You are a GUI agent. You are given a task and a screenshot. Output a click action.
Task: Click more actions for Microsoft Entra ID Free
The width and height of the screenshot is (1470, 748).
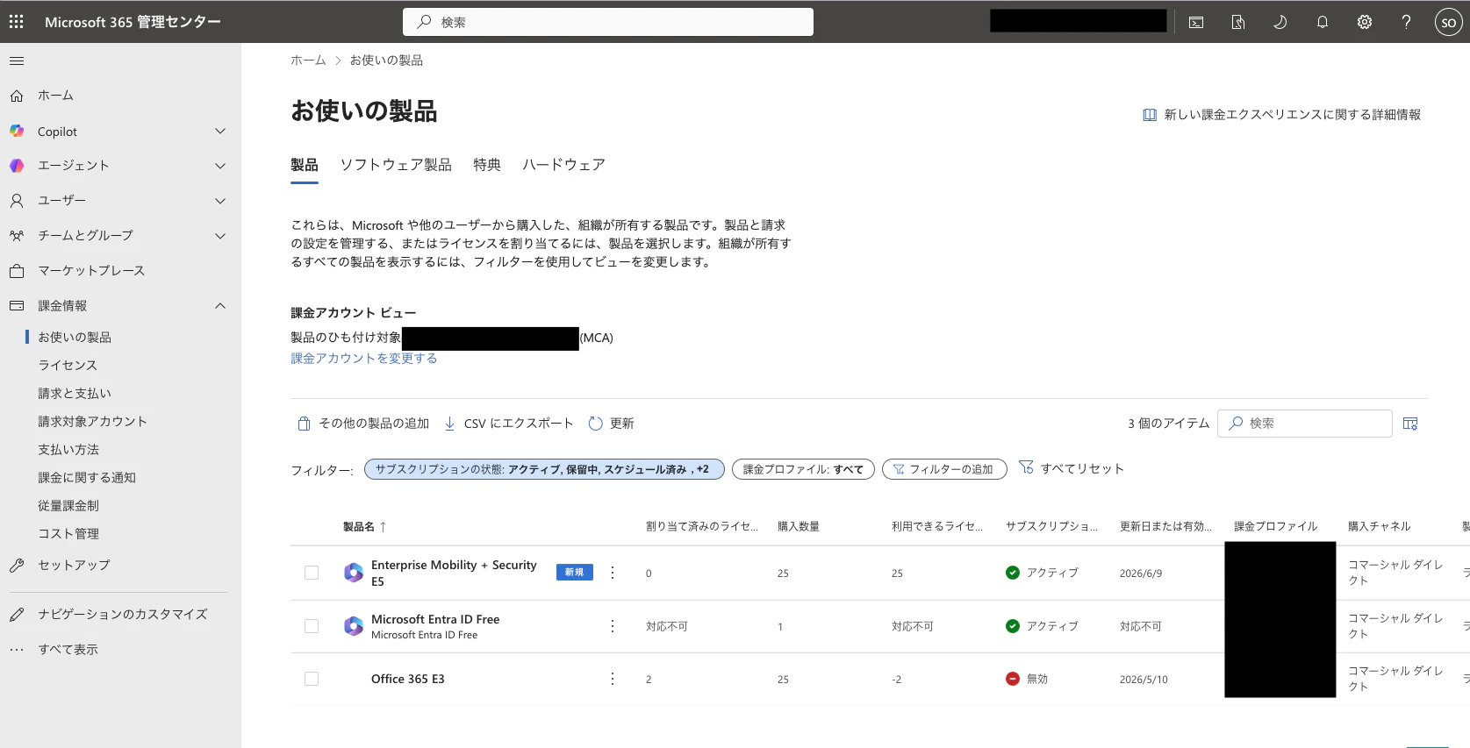(x=613, y=626)
